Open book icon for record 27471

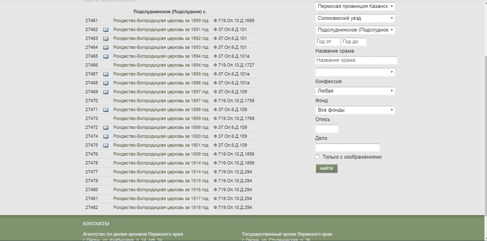point(106,110)
